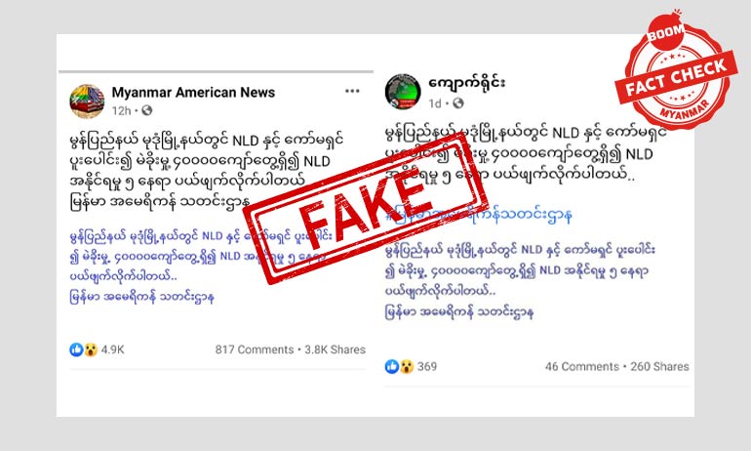The height and width of the screenshot is (451, 751).
Task: Click the Burmese page name on right post
Action: tap(466, 83)
